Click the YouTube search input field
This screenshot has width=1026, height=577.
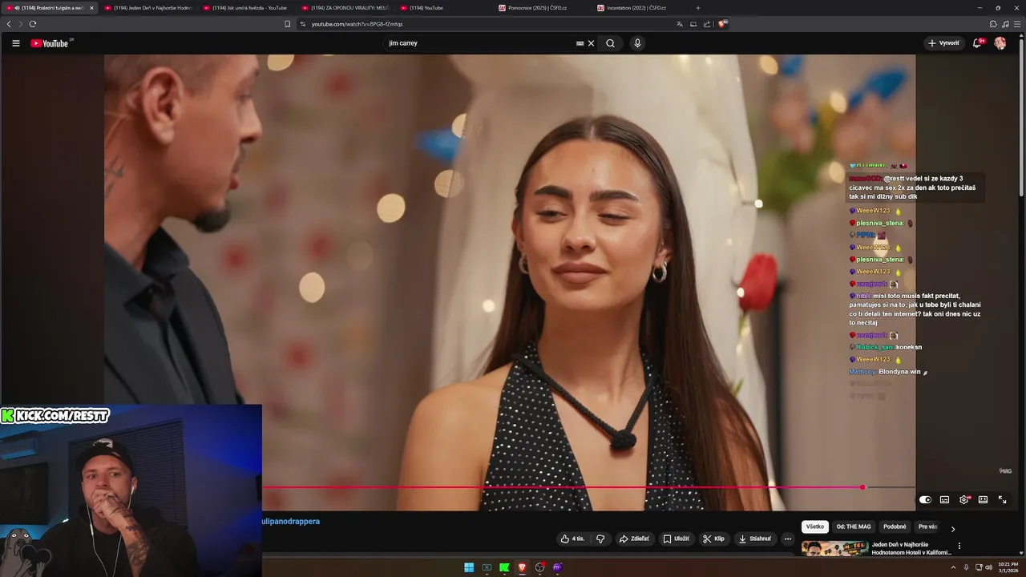click(479, 43)
